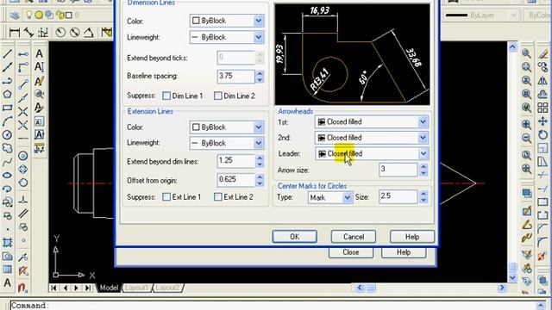Select the Polygon draw tool
The width and height of the screenshot is (552, 310).
click(7, 94)
